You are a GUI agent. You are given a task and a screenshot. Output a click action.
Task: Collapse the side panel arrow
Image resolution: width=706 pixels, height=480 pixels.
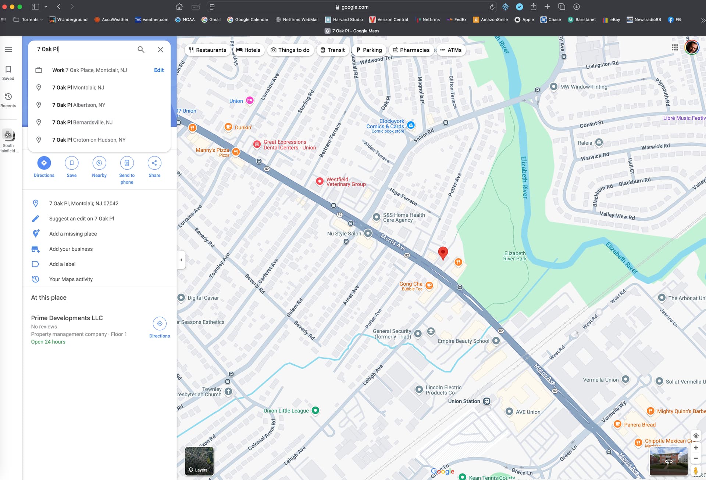pyautogui.click(x=181, y=260)
